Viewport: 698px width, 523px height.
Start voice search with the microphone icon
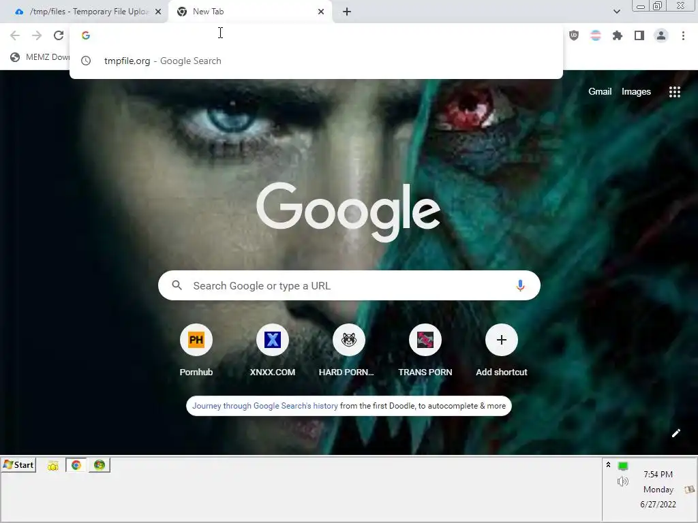click(x=520, y=285)
